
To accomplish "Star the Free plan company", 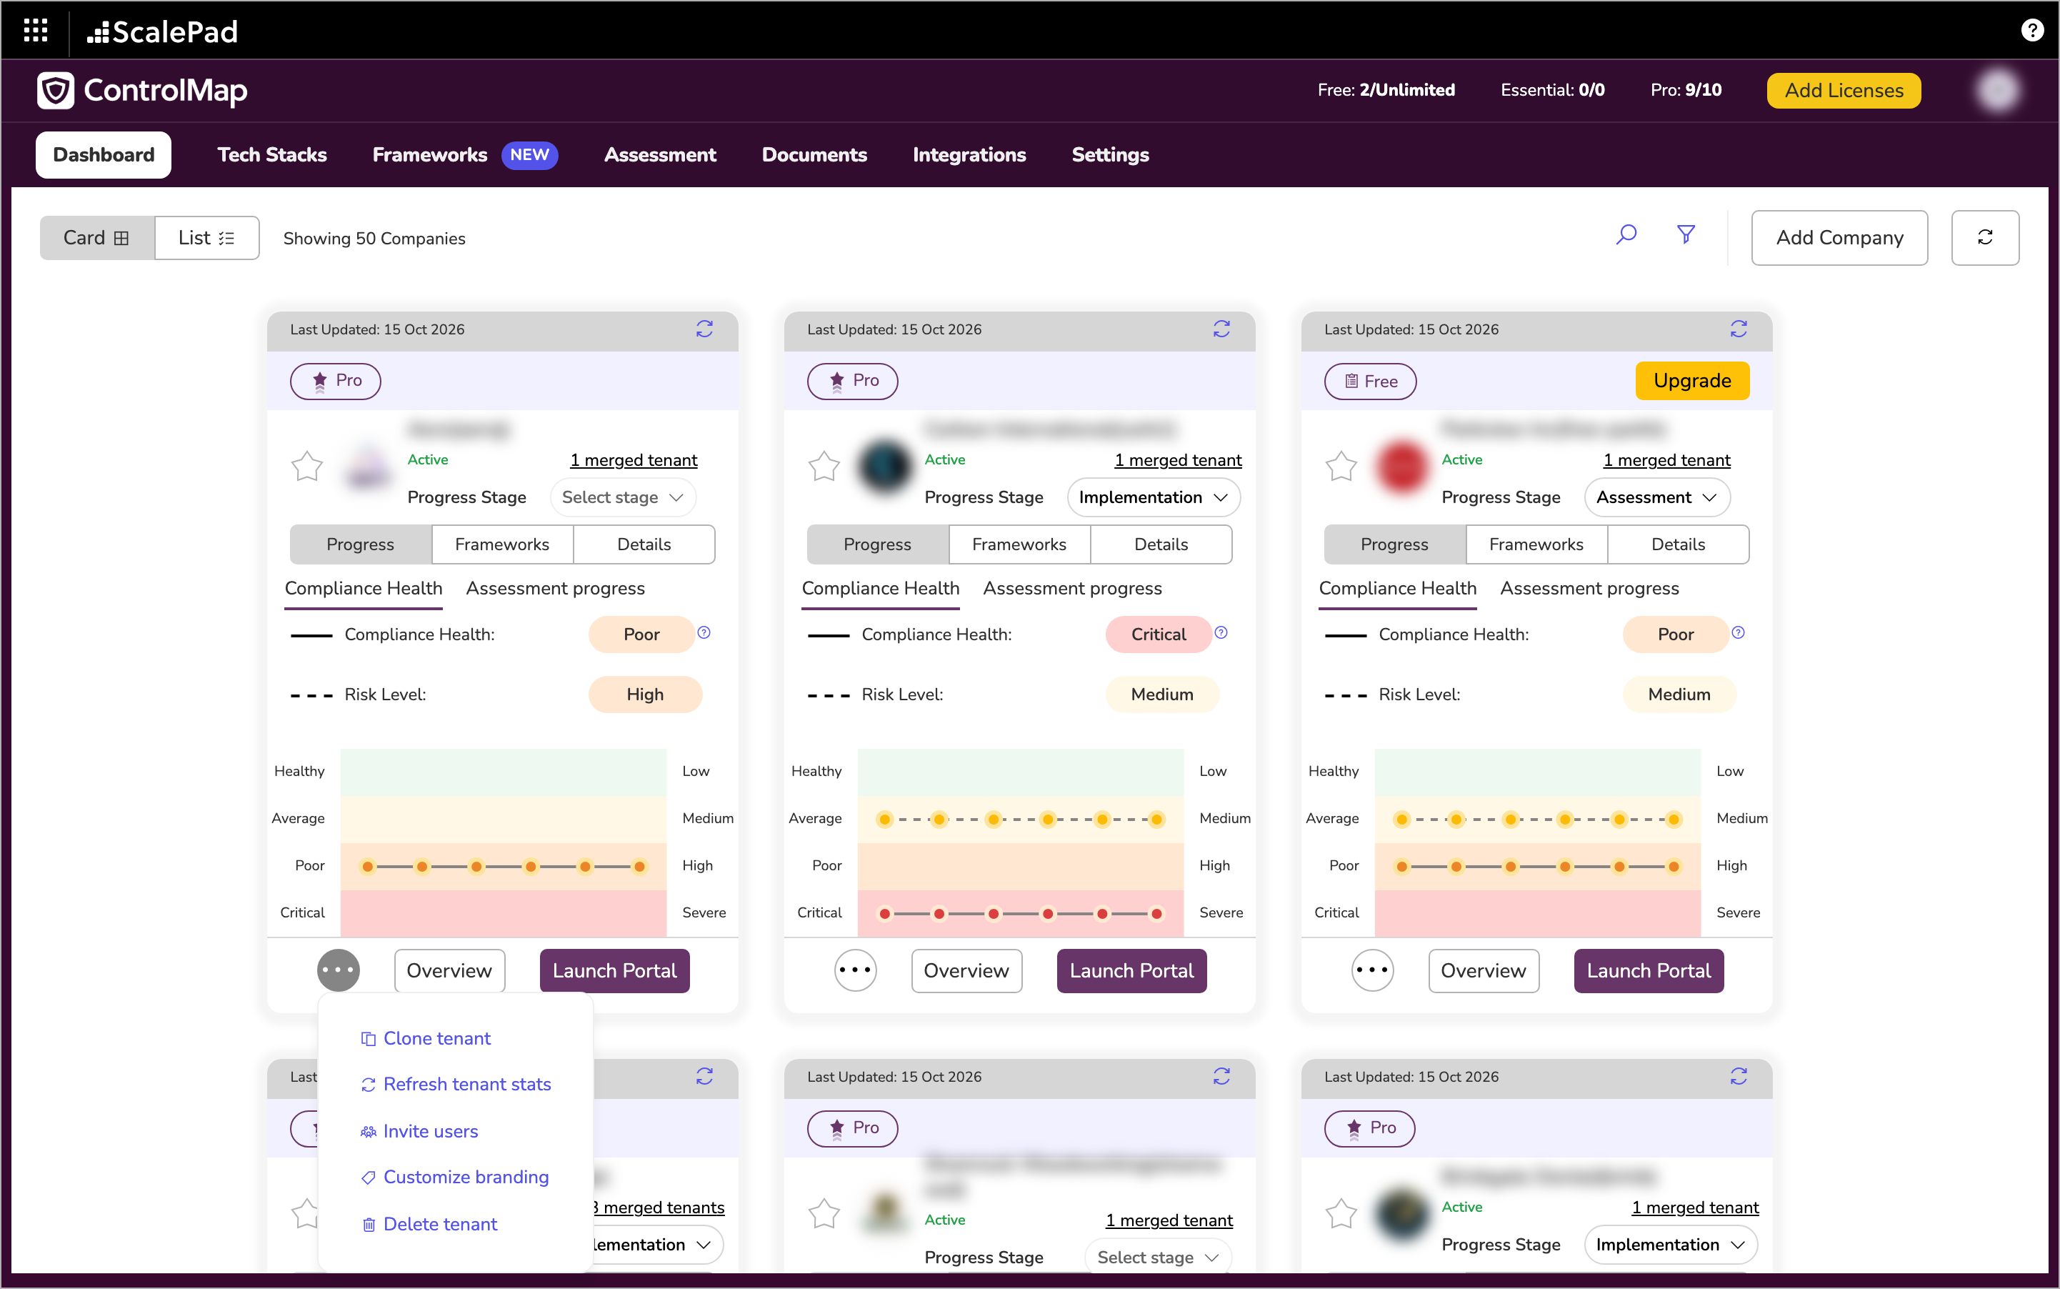I will click(x=1341, y=467).
